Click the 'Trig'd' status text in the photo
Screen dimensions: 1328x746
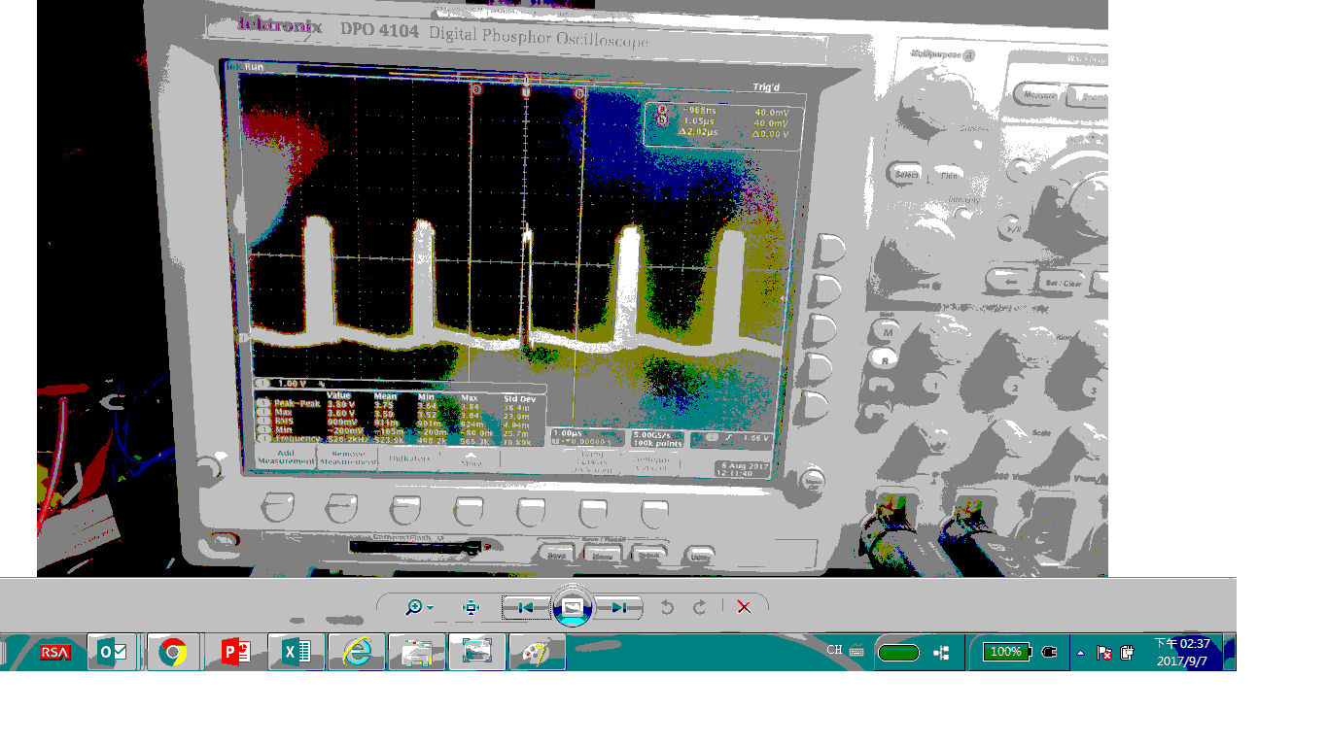(x=767, y=87)
